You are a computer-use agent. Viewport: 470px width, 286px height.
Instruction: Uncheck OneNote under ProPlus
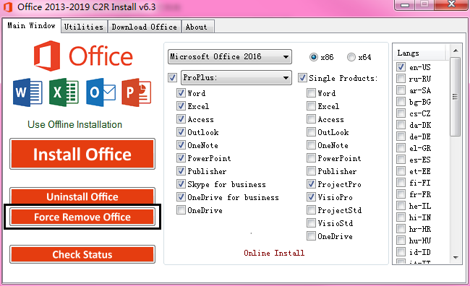point(181,145)
